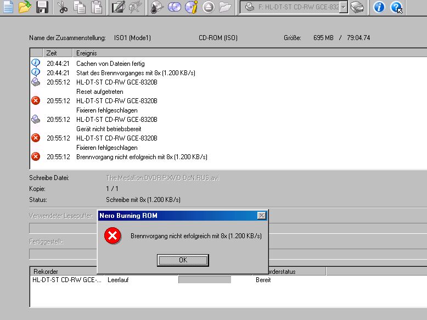Click the 'CD-ROM (ISO)' label
This screenshot has width=427, height=320.
coord(218,38)
